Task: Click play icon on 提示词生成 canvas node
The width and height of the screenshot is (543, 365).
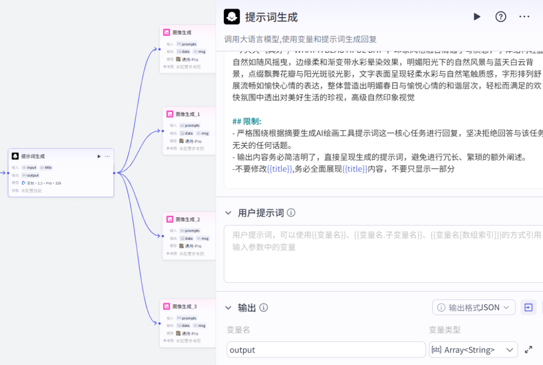Action: [x=99, y=156]
